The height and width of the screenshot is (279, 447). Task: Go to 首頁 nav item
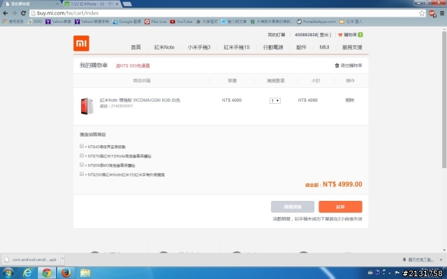pyautogui.click(x=136, y=47)
